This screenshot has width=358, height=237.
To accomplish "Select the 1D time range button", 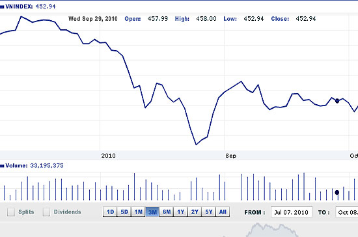I will click(x=110, y=212).
